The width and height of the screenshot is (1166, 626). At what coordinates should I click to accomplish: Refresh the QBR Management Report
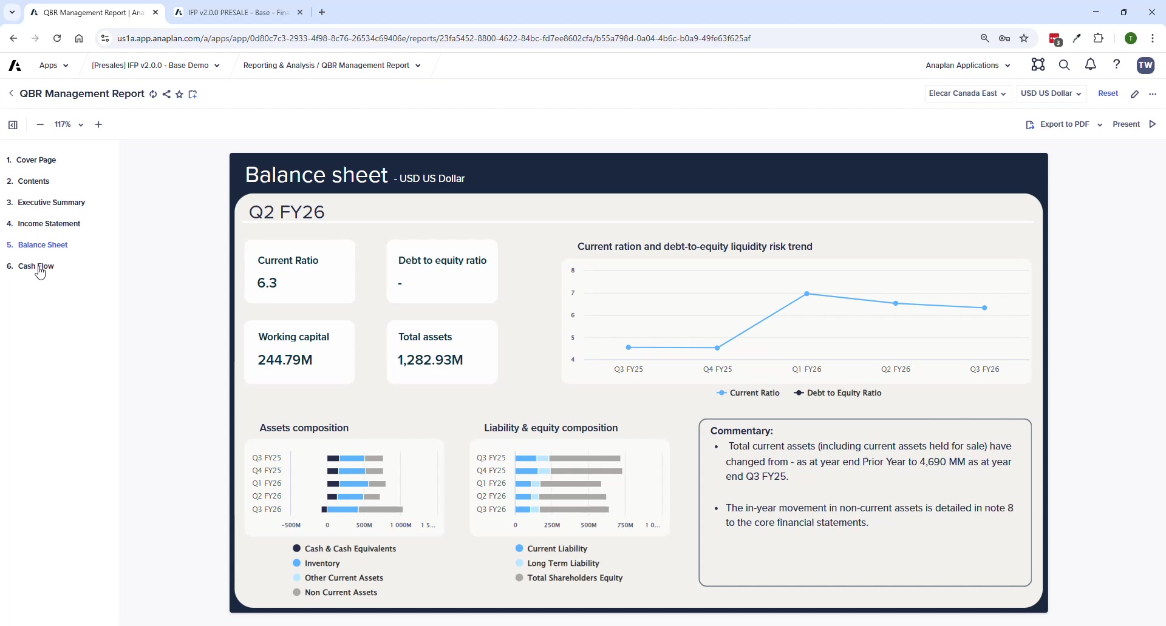pos(153,94)
